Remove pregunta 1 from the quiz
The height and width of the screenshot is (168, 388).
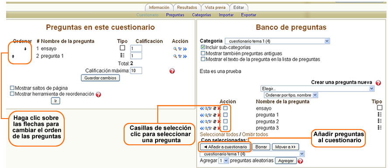[184, 56]
